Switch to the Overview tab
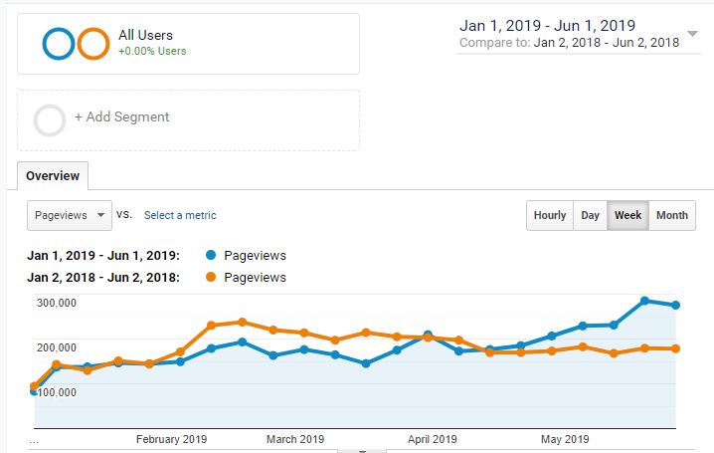Image resolution: width=714 pixels, height=453 pixels. [x=53, y=176]
